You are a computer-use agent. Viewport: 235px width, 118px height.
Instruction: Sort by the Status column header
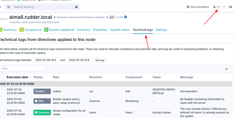[38, 77]
